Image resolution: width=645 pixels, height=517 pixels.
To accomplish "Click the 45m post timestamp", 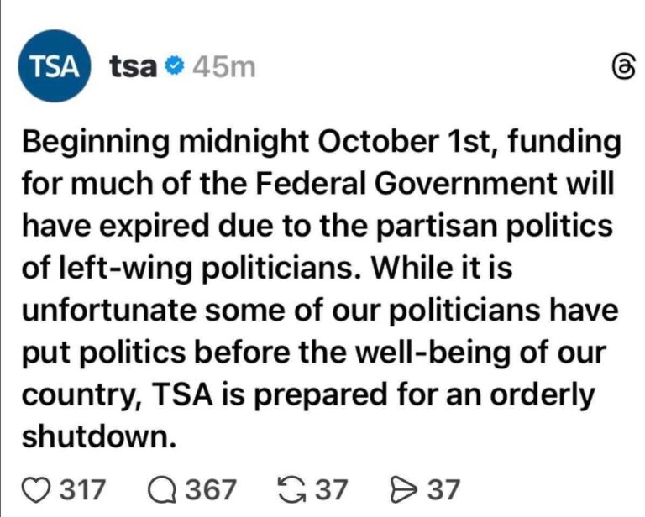I will click(x=223, y=67).
